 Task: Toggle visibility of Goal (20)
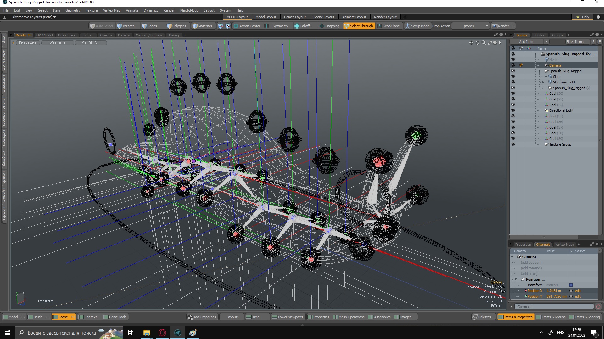tap(513, 94)
